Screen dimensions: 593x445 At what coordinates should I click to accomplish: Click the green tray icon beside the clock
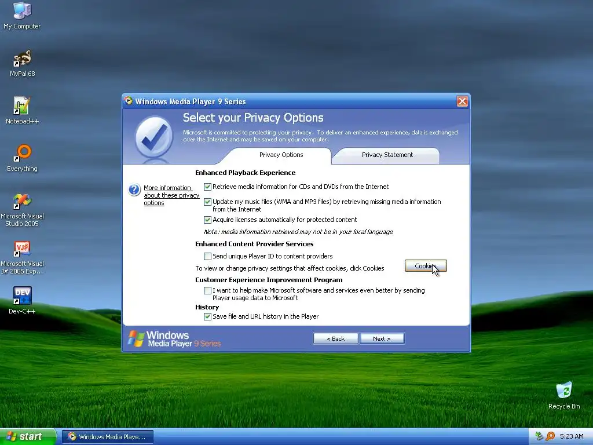click(x=539, y=436)
